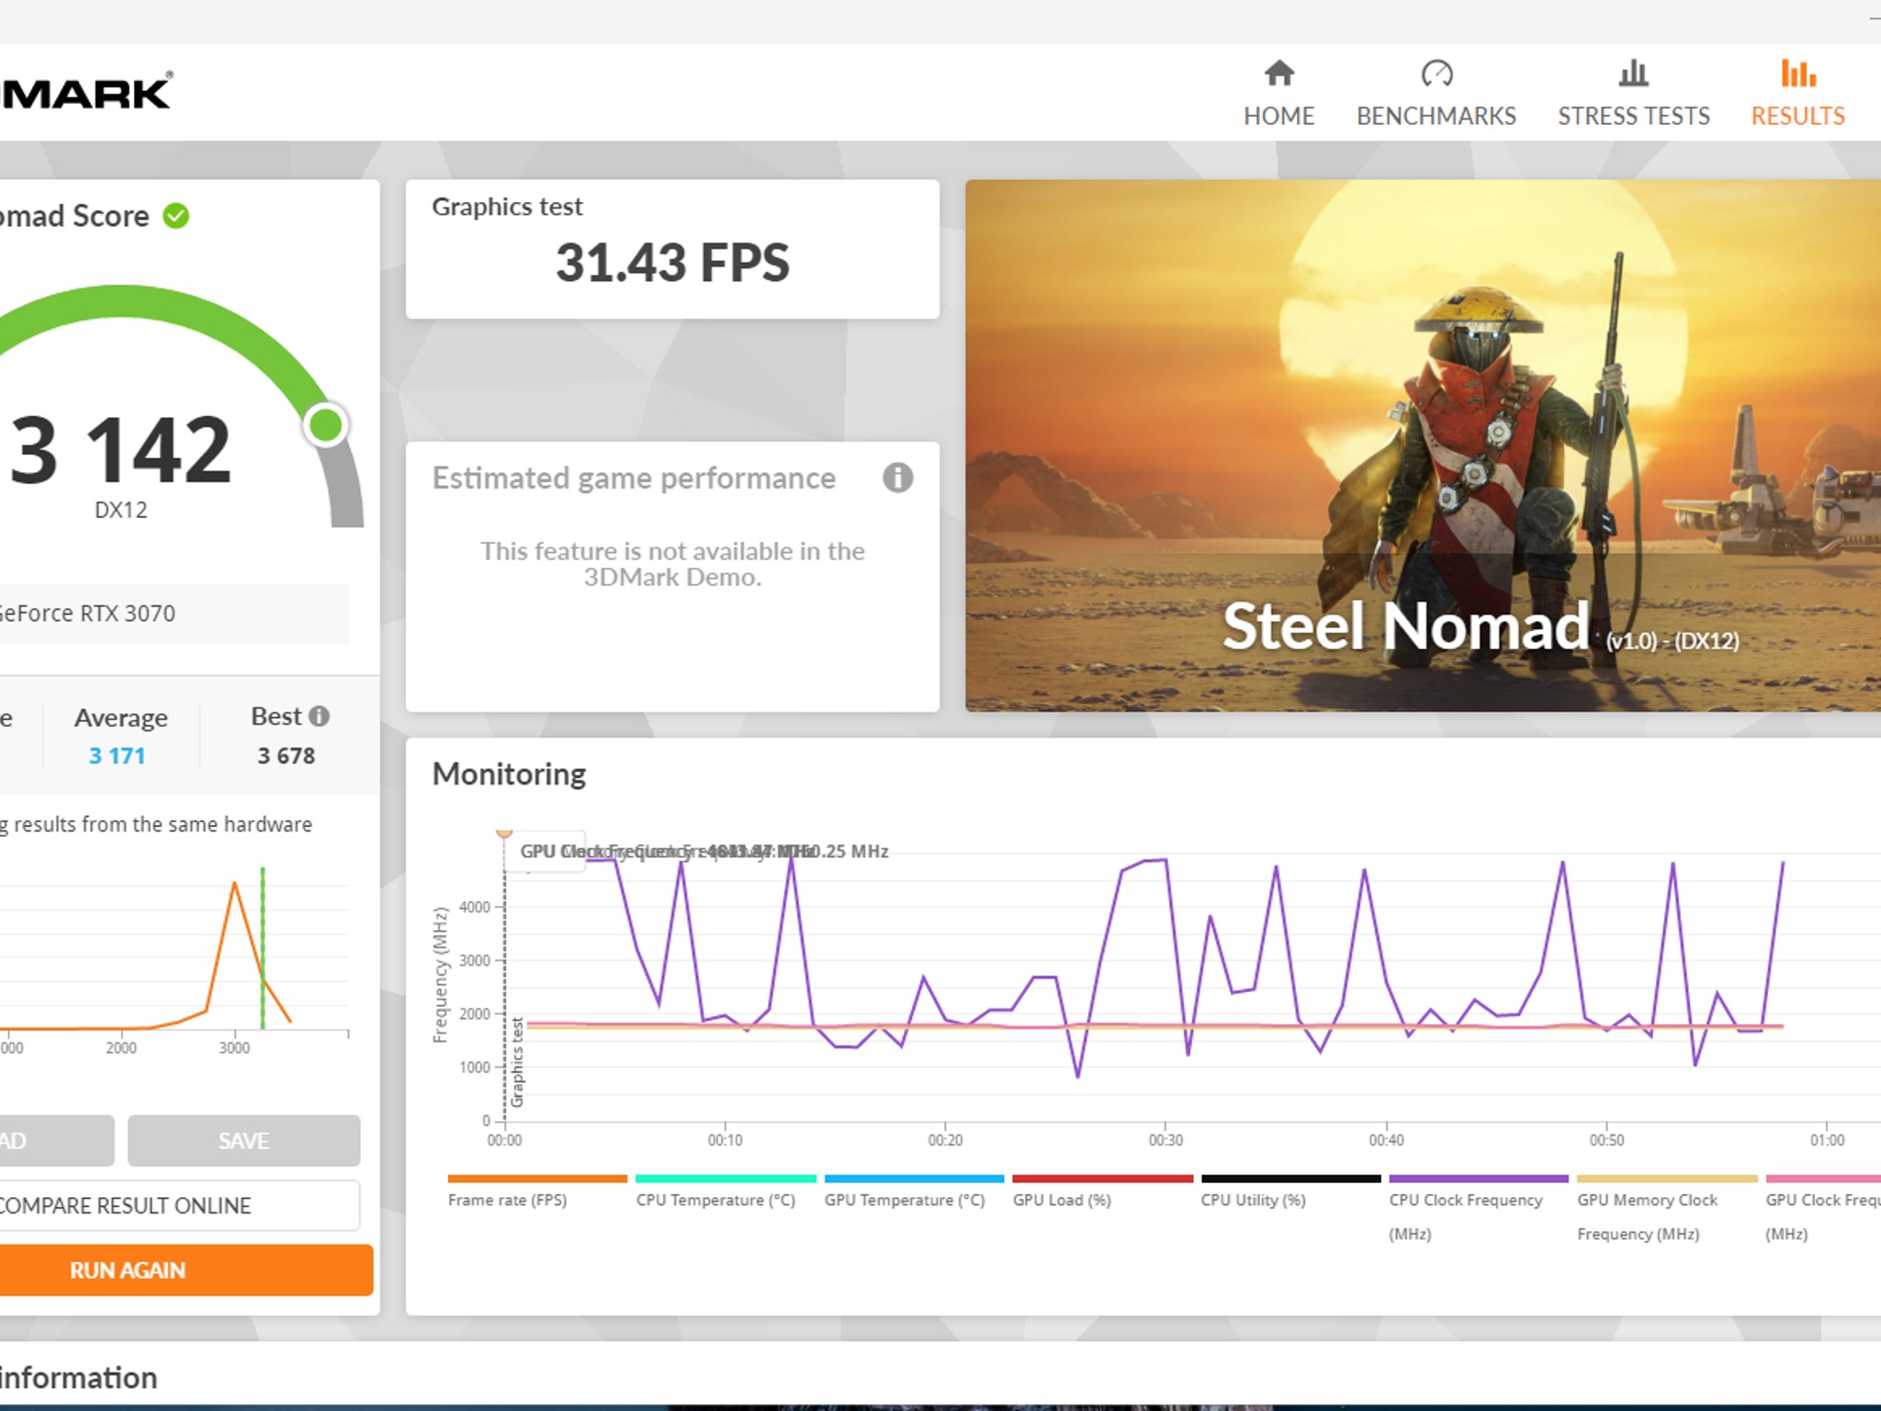Toggle the CPU Temperature legend series
The image size is (1881, 1411).
click(x=725, y=1191)
